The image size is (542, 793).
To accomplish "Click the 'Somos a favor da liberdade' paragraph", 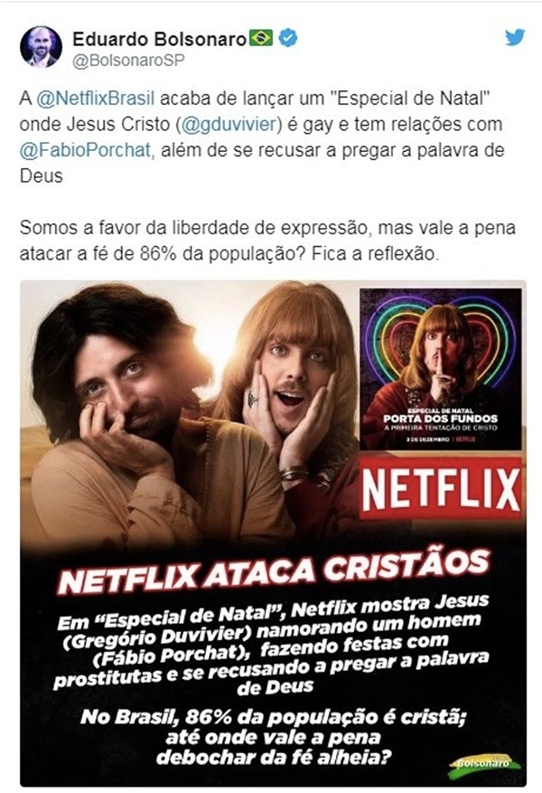I will point(267,241).
